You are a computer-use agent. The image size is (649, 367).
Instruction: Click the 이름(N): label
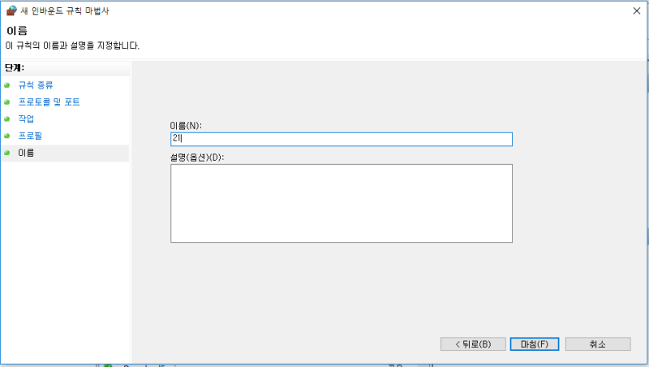(186, 126)
